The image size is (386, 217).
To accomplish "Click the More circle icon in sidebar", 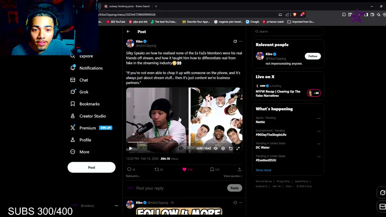I will click(73, 152).
